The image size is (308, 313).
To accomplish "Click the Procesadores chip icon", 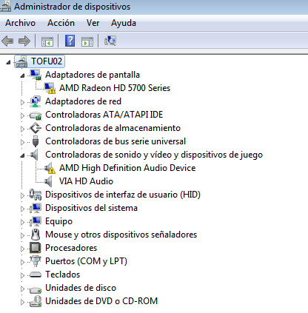I will pos(36,248).
